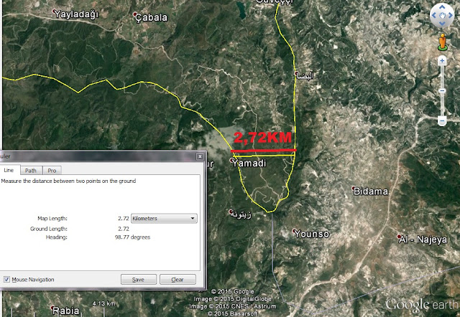This screenshot has width=460, height=317.
Task: Switch to the Path tab
Action: click(x=31, y=171)
